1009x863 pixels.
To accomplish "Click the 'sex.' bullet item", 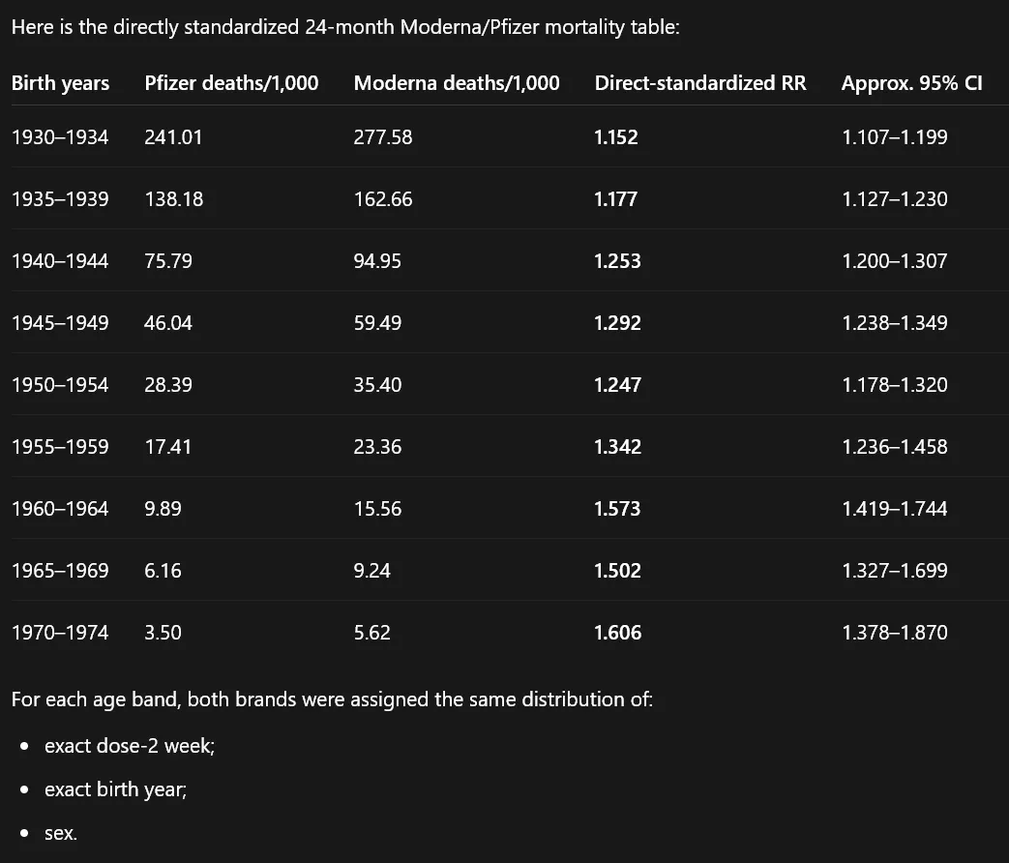I will point(61,833).
